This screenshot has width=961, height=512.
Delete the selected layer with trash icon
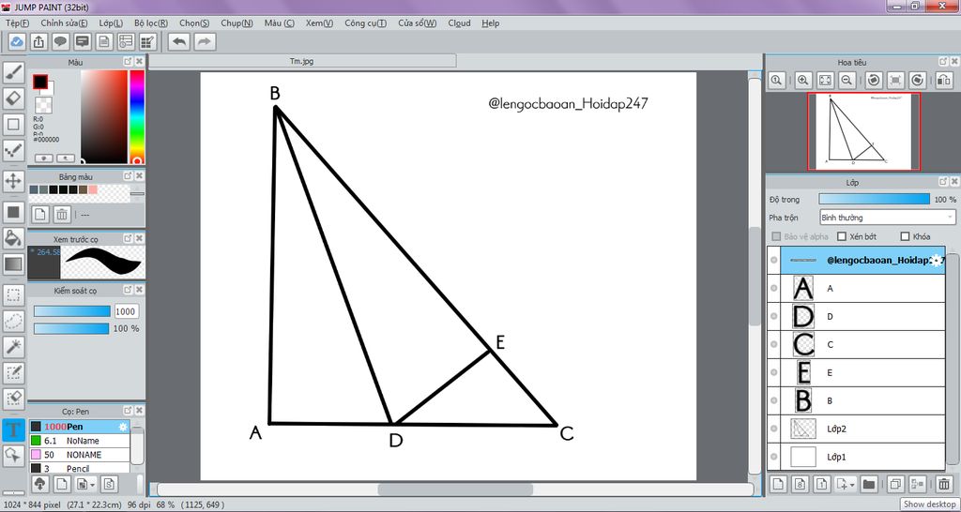click(944, 484)
